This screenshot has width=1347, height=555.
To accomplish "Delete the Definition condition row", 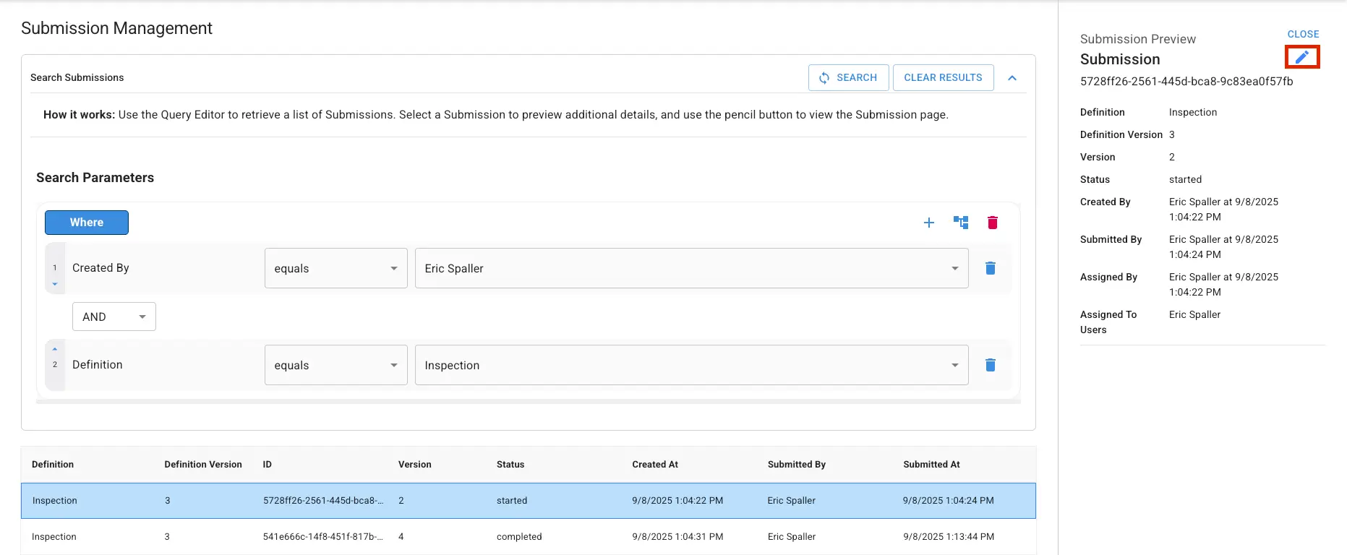I will coord(991,365).
